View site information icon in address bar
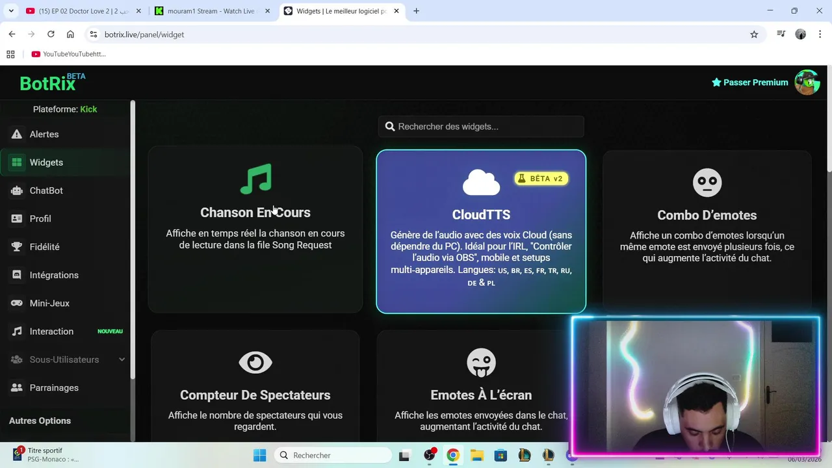Screen dimensions: 832x468 pos(93,34)
